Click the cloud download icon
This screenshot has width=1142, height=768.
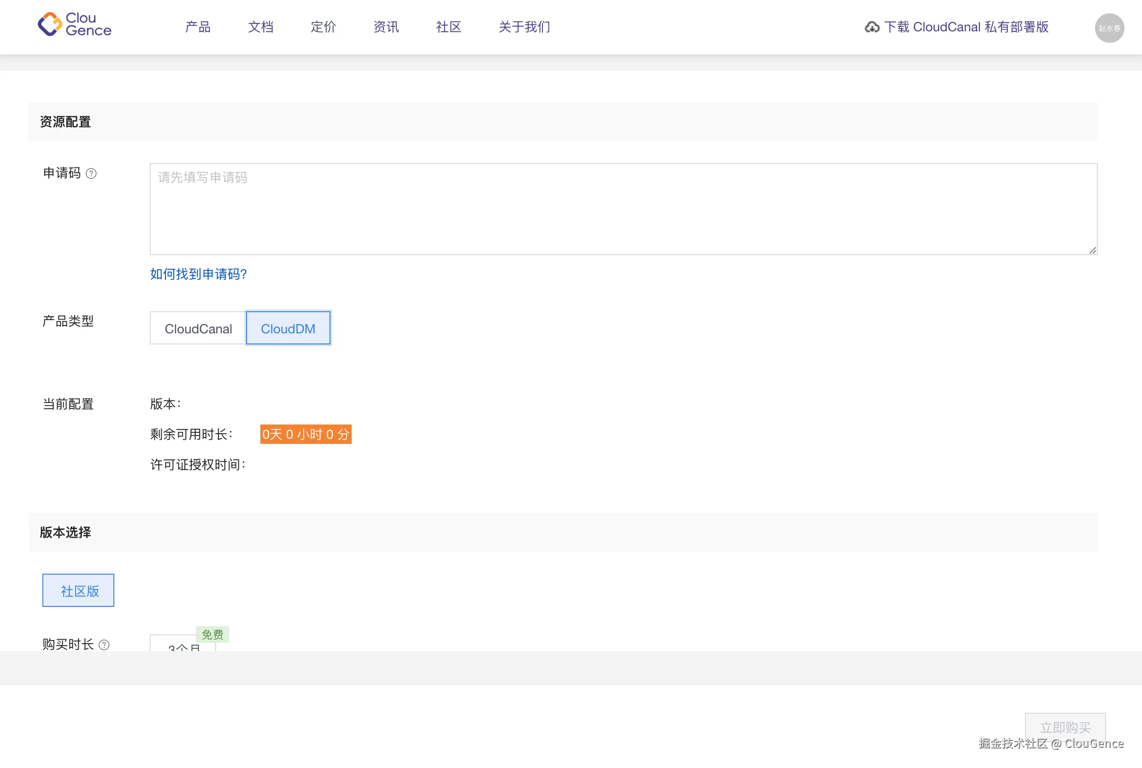(x=872, y=27)
